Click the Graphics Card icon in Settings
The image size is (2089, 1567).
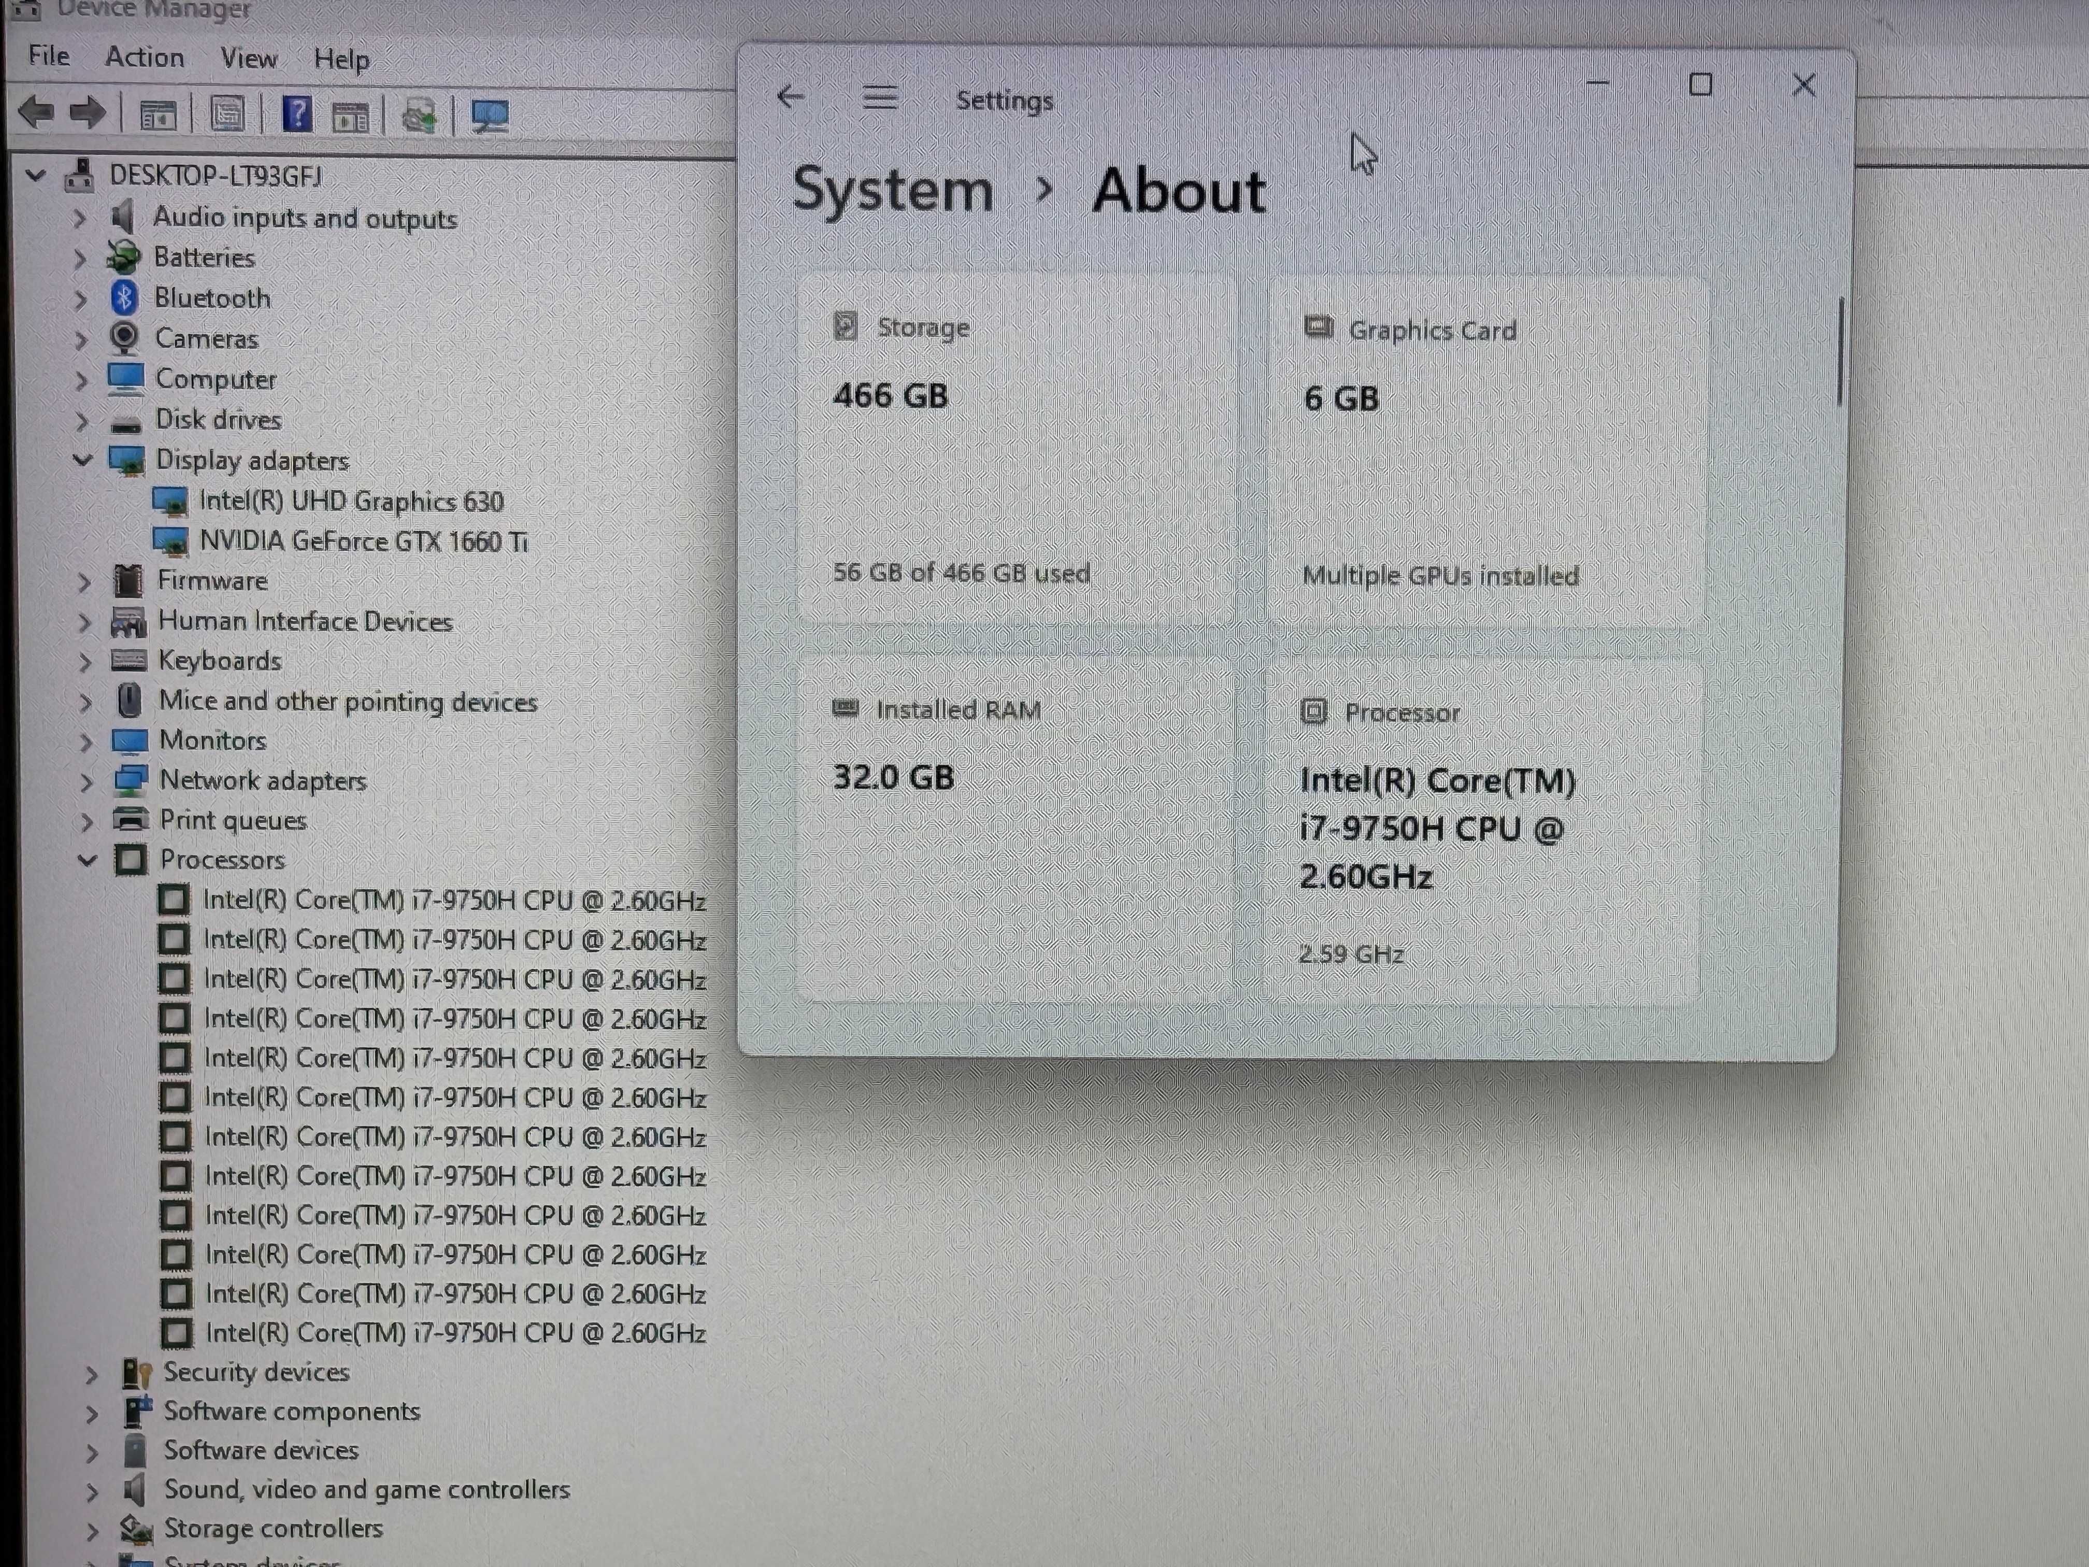coord(1319,328)
